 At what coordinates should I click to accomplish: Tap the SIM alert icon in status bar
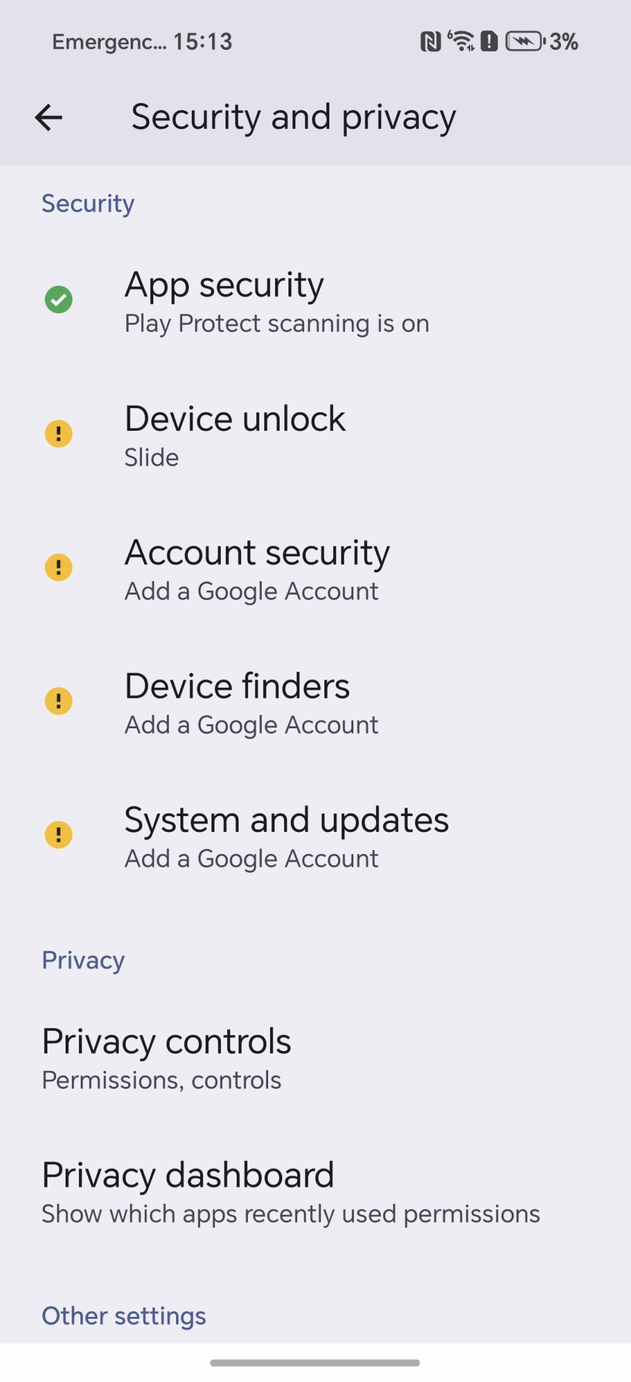(489, 42)
